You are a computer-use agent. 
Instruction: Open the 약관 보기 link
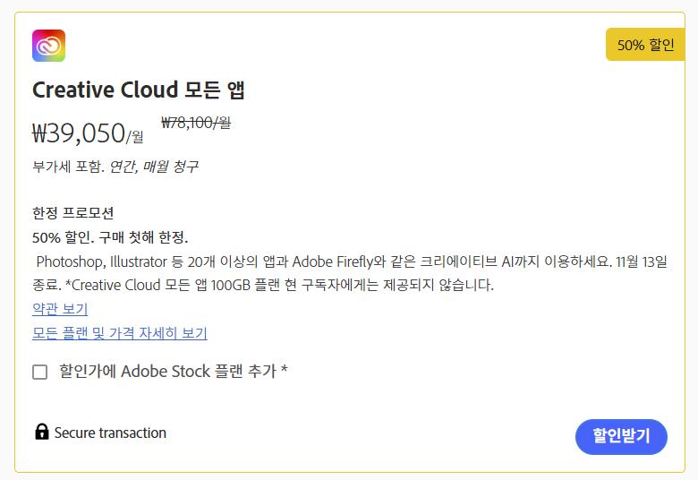pyautogui.click(x=60, y=309)
